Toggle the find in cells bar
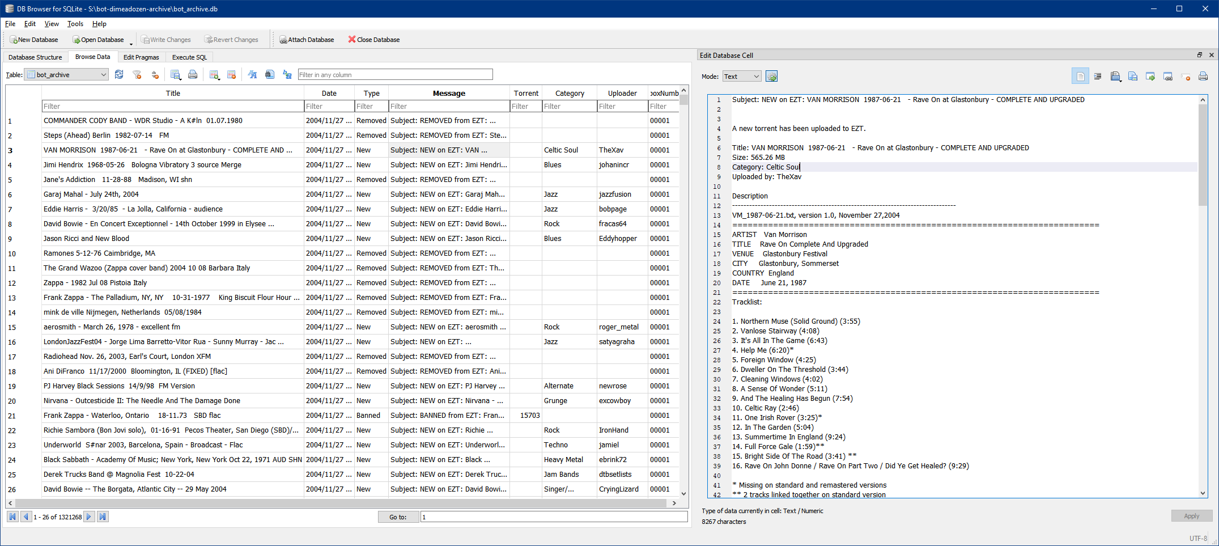This screenshot has width=1219, height=546. point(270,75)
